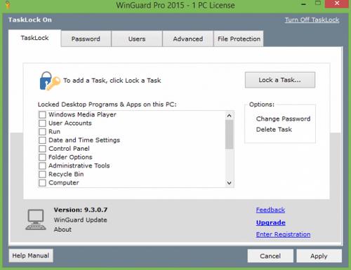Click the list scrollbar down arrow
Viewport: 351px width, 270px height.
coord(230,183)
